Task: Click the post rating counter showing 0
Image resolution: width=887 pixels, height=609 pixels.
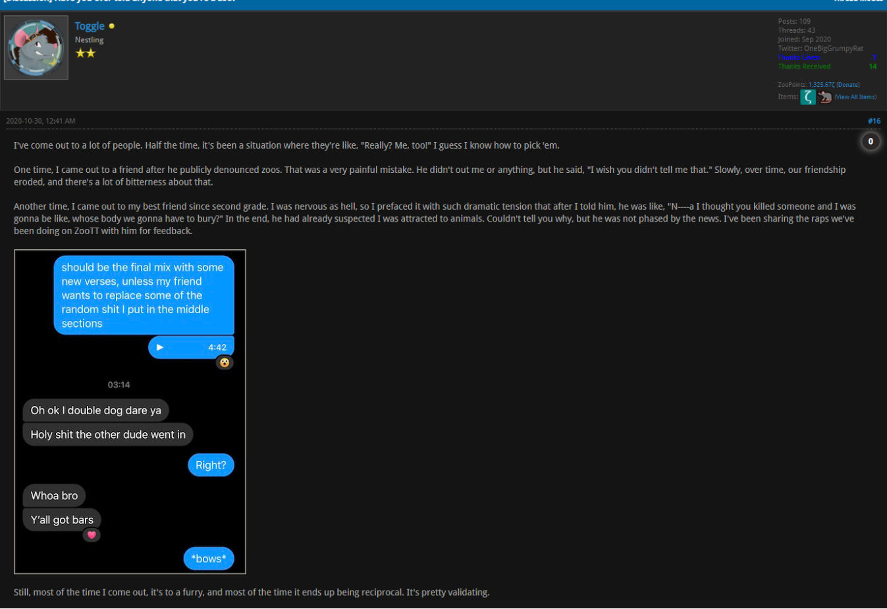Action: [871, 141]
